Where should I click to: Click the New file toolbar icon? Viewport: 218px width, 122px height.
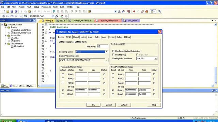(4, 11)
